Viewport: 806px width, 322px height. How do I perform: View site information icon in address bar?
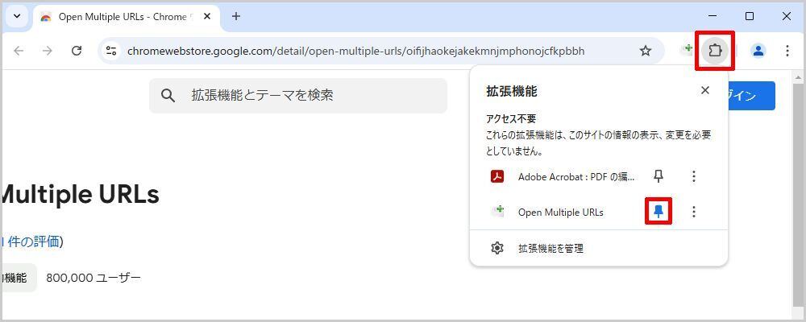click(111, 51)
